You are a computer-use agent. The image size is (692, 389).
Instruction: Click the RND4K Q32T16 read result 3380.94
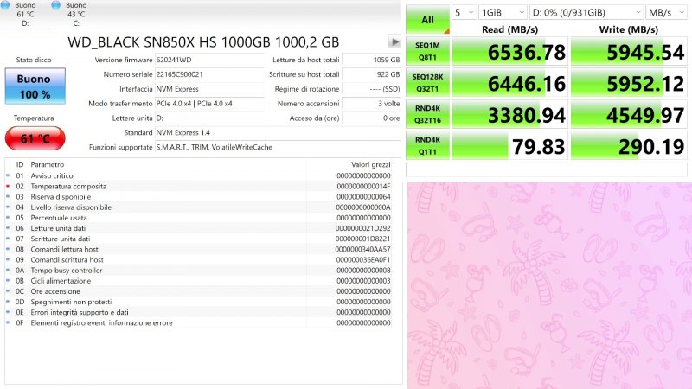tap(509, 114)
